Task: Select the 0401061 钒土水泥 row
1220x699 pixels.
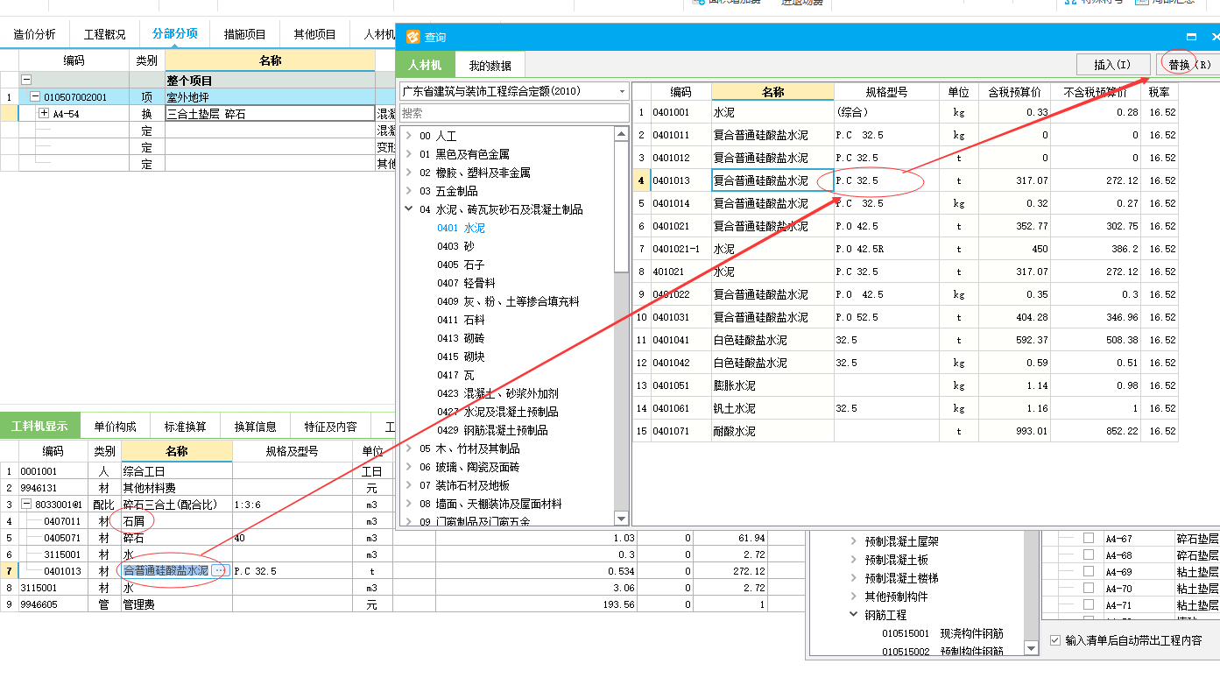Action: click(906, 408)
